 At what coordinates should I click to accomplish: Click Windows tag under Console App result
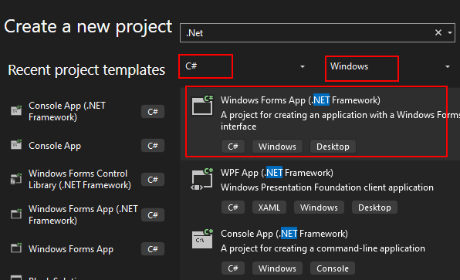[277, 268]
